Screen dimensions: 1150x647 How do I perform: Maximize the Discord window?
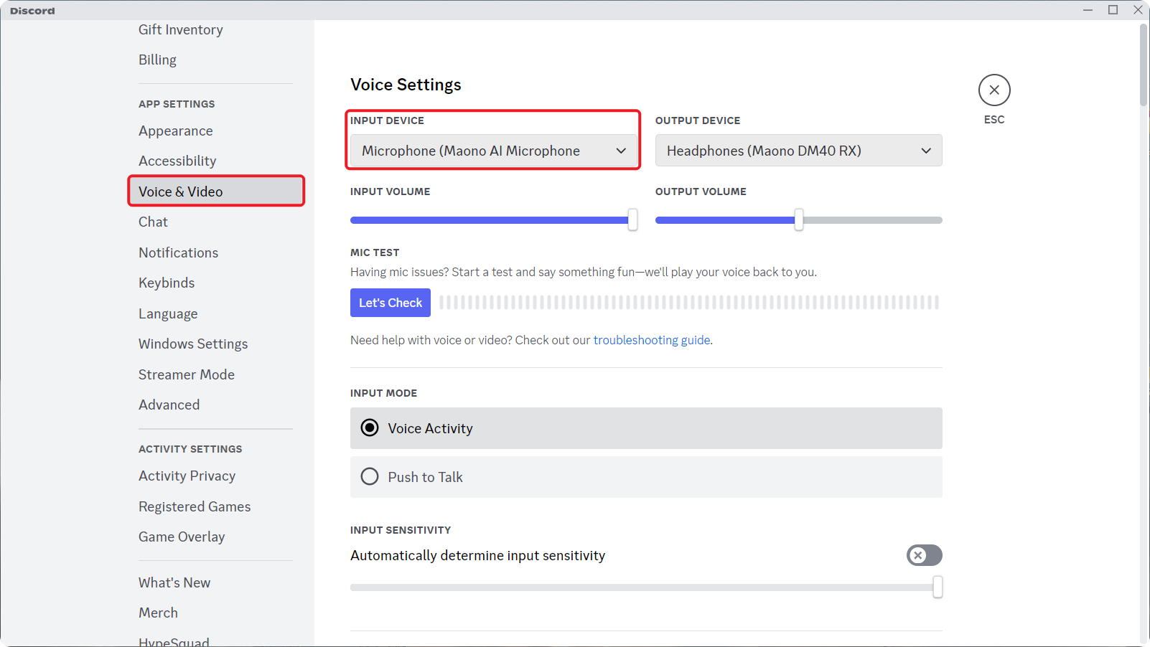(1113, 10)
